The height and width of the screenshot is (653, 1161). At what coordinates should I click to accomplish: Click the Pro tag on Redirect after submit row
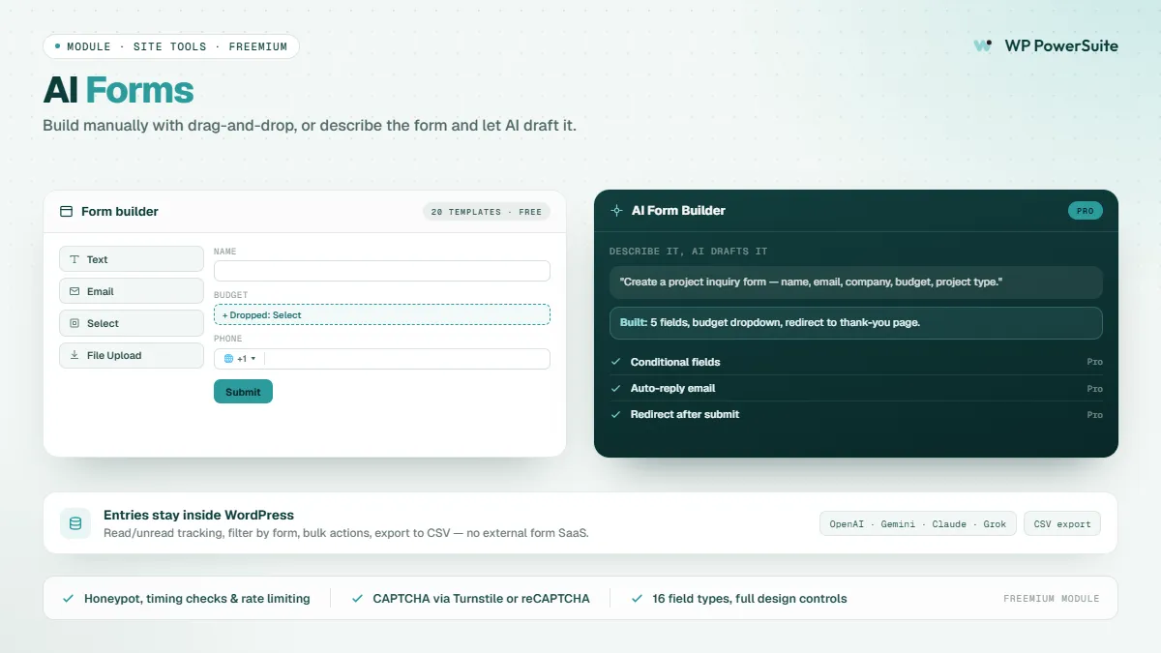tap(1094, 414)
